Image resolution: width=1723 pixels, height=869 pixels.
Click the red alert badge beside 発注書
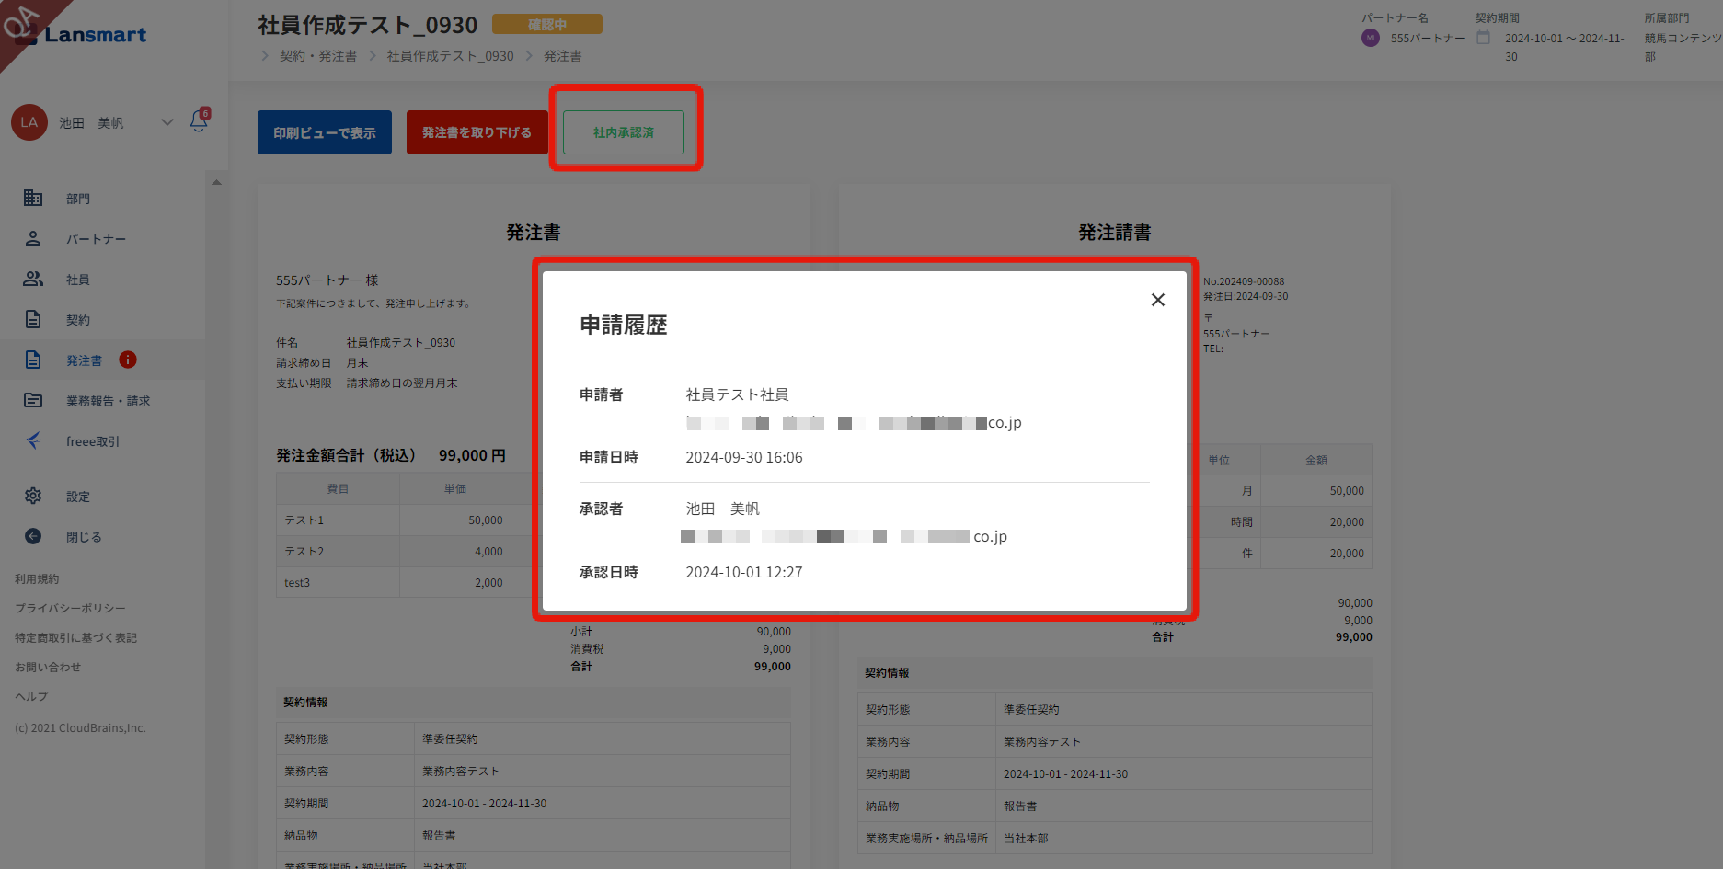tap(128, 360)
